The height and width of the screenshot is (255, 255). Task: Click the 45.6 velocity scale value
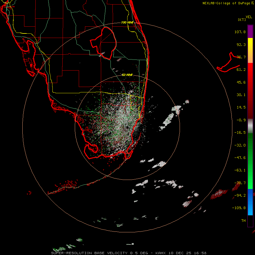(241, 82)
